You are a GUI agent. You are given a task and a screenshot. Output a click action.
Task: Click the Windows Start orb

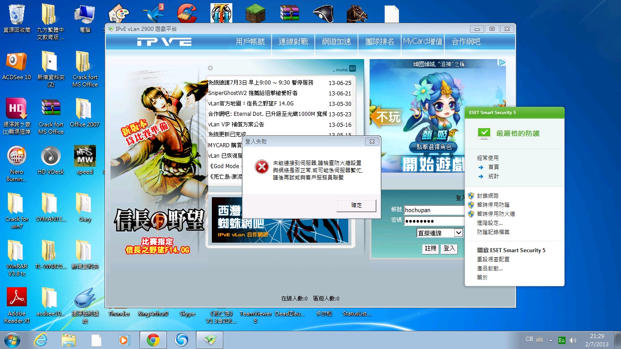pyautogui.click(x=12, y=340)
